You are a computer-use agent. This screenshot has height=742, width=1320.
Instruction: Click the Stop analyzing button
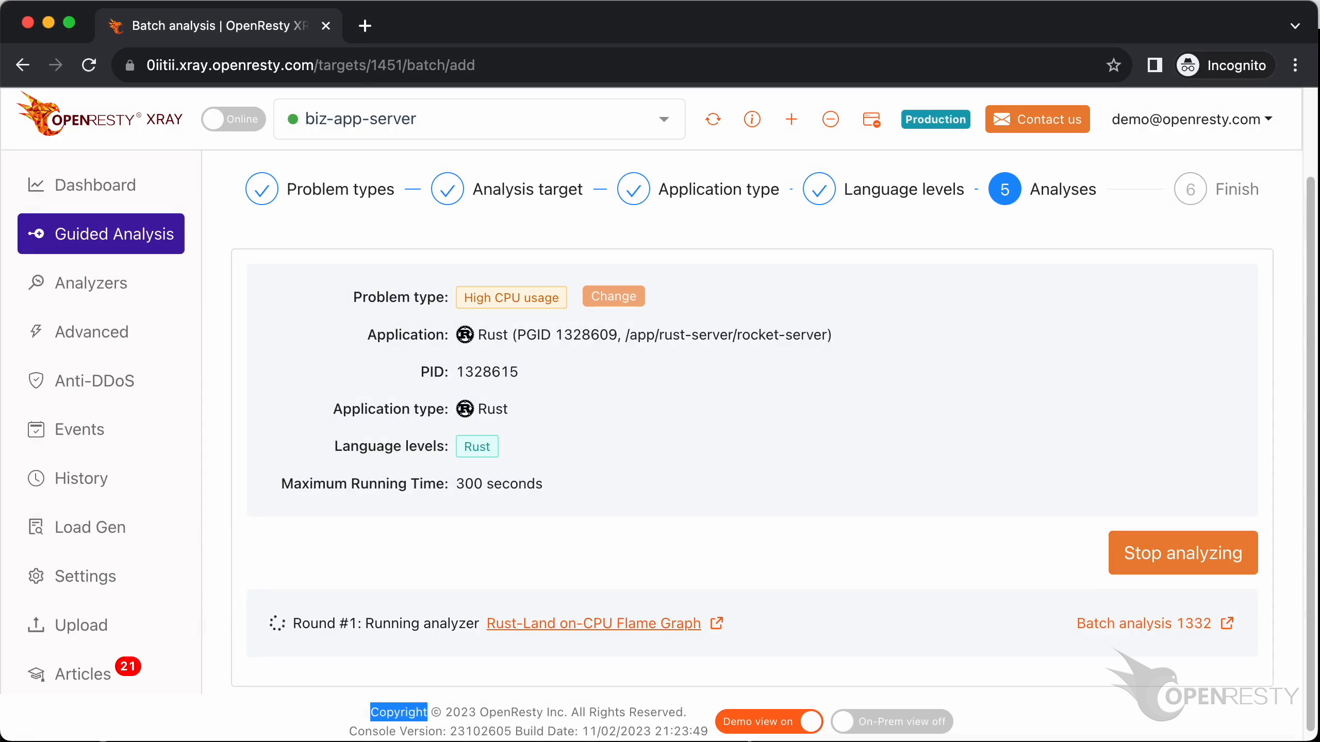(x=1182, y=552)
